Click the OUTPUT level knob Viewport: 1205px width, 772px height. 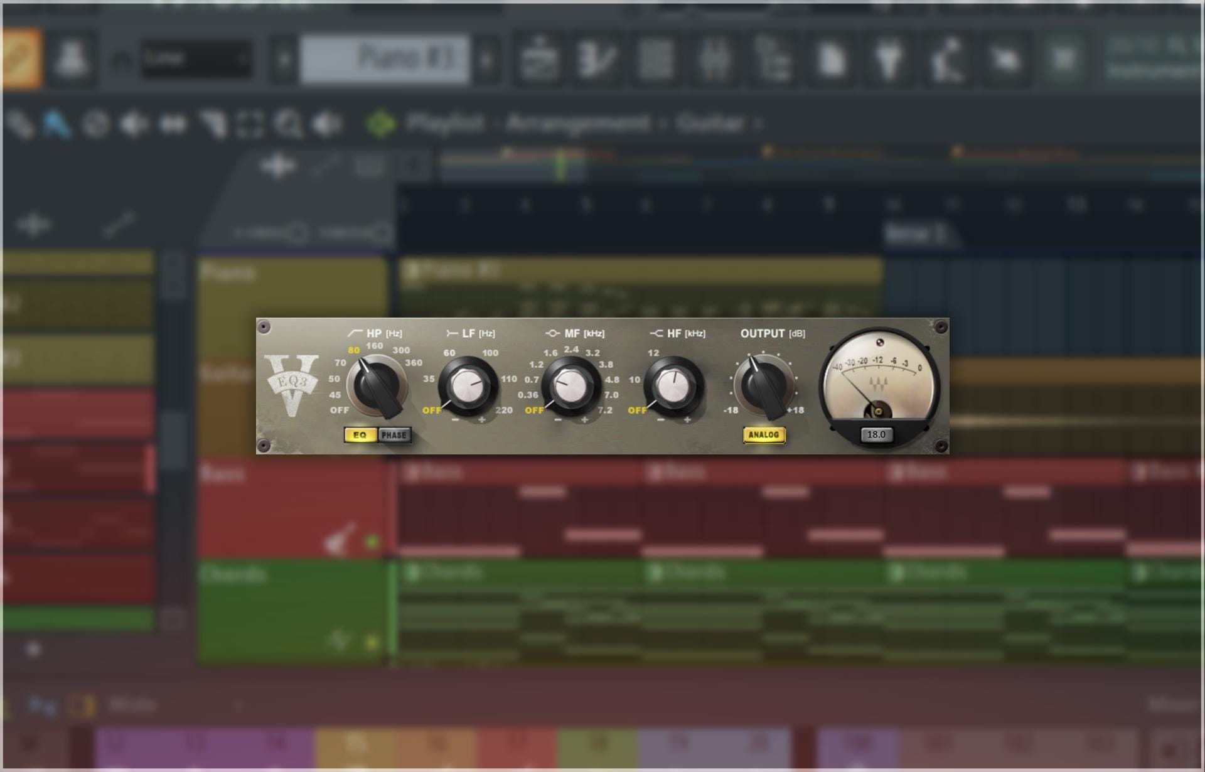764,386
